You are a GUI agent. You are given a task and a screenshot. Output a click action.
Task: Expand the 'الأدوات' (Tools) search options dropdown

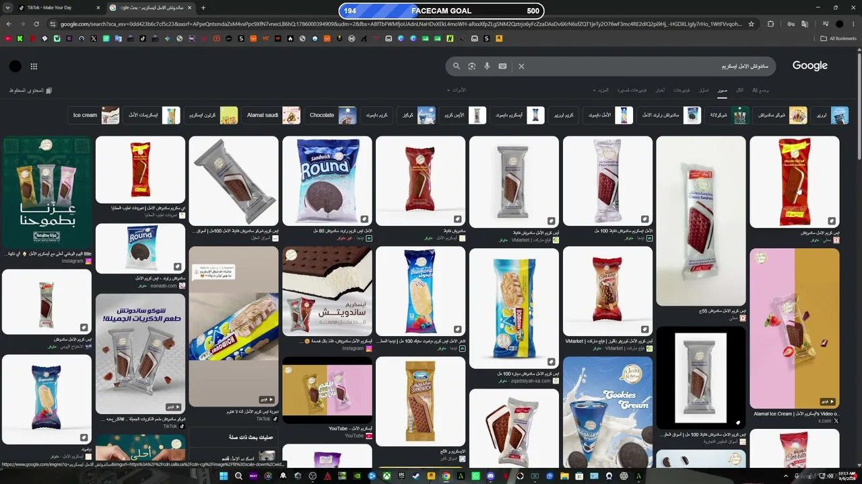pyautogui.click(x=457, y=90)
